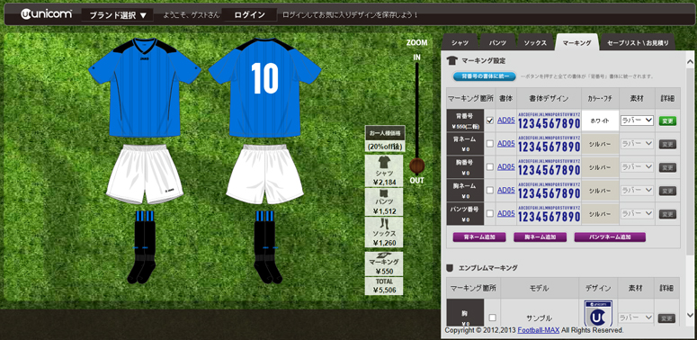Screen dimensions: 697x340
Task: Open the emblem 胸 material dropdown
Action: [636, 318]
